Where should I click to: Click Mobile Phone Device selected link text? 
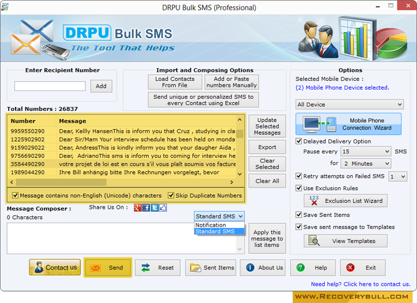(342, 87)
